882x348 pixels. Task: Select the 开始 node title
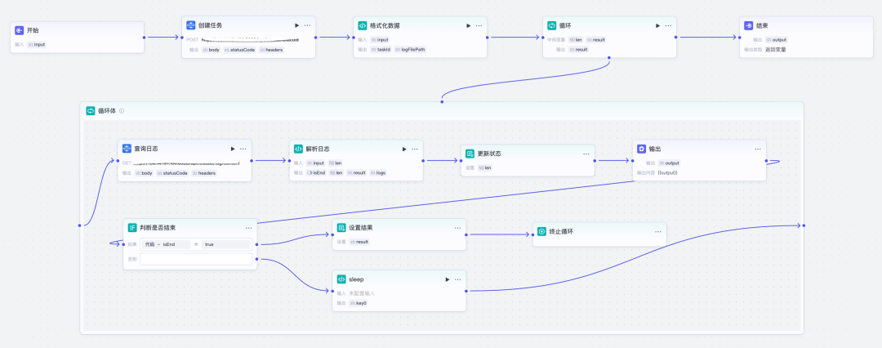(33, 30)
